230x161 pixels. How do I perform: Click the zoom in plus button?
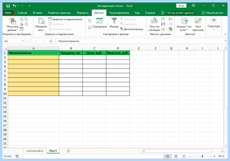click(214, 156)
